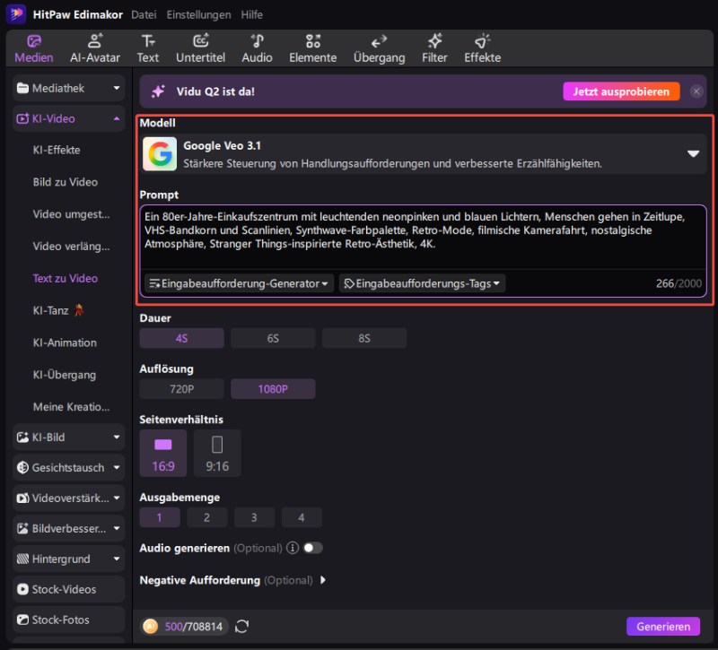Expand the Google Veo 3.1 model dropdown
This screenshot has height=650, width=718.
pyautogui.click(x=693, y=154)
